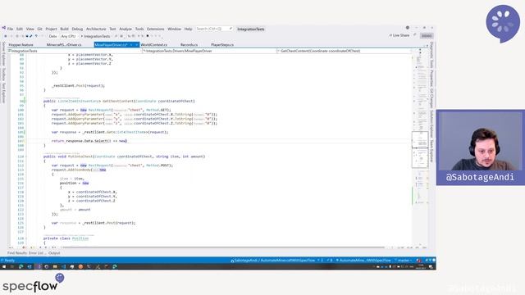Click the Ready status text
The width and height of the screenshot is (525, 295).
coord(9,261)
